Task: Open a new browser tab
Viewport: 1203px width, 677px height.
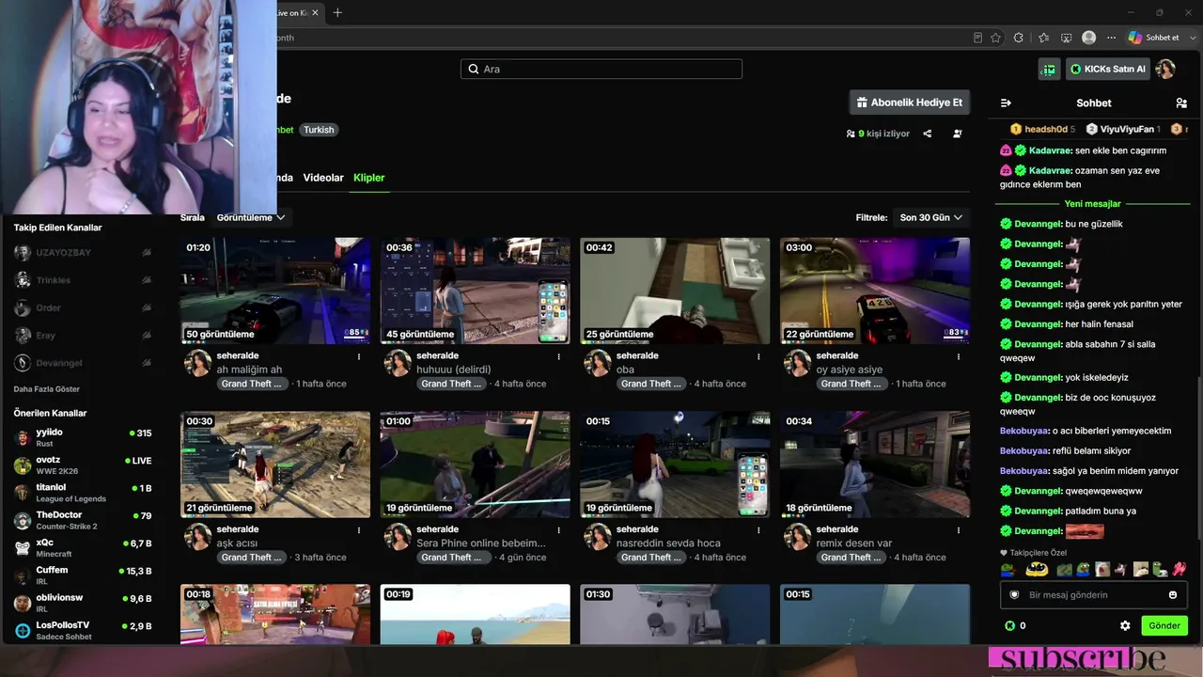Action: point(337,12)
